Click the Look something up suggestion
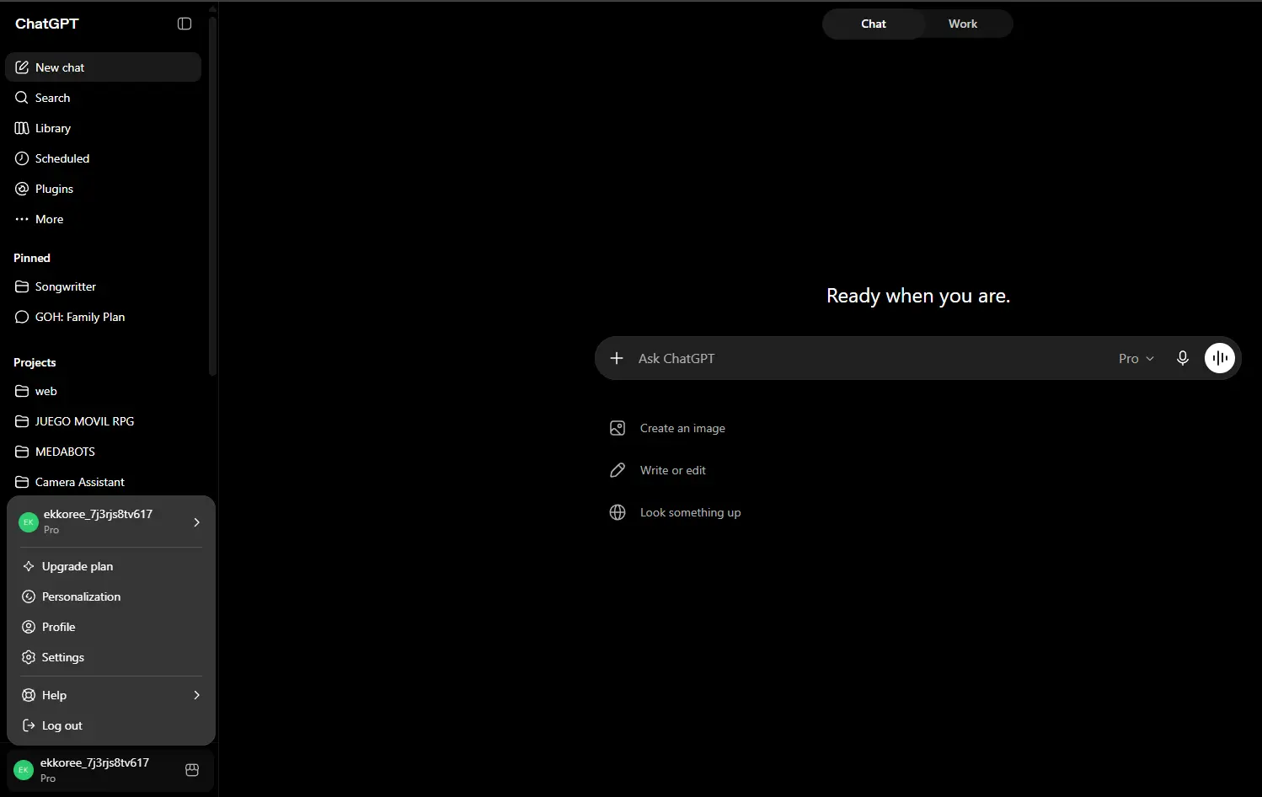1262x797 pixels. 675,512
